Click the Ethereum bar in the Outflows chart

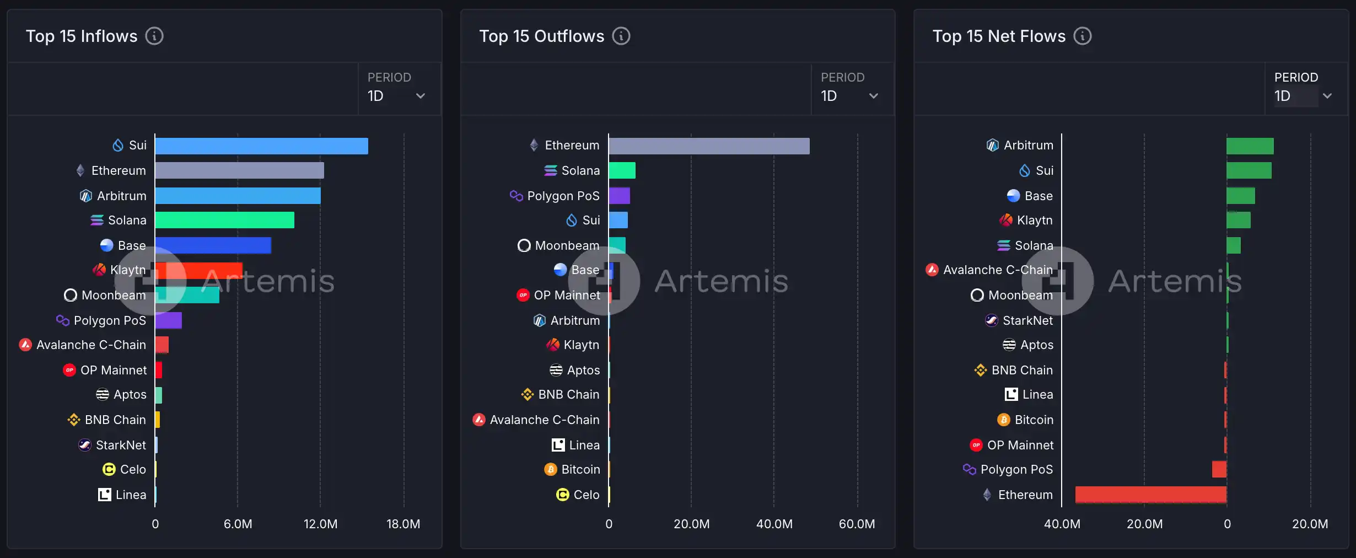[709, 146]
